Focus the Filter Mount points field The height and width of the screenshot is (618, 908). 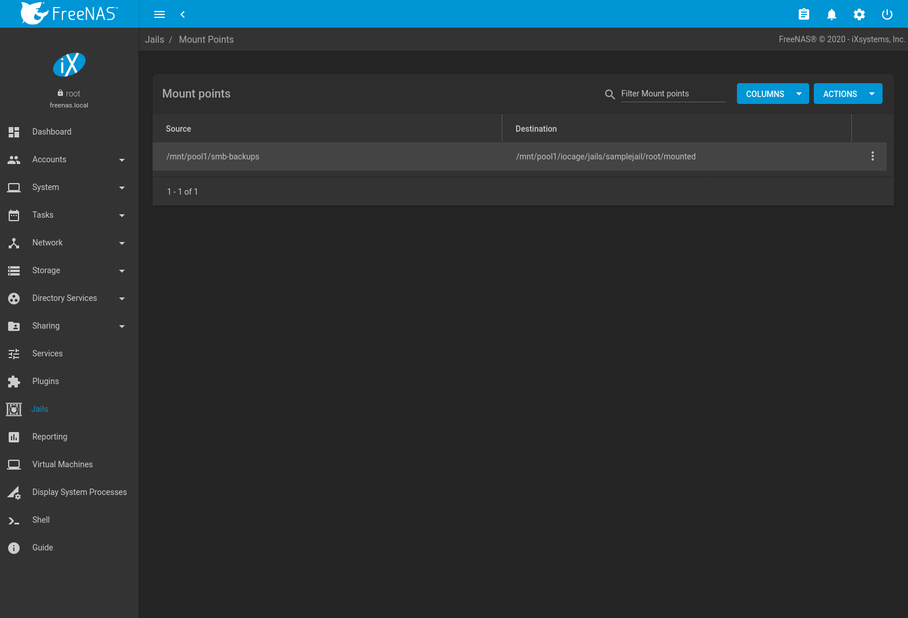[673, 94]
